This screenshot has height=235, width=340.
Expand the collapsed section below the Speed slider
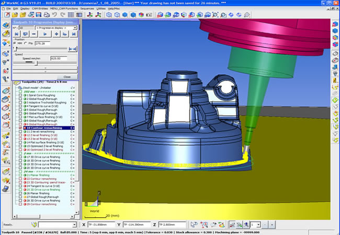pos(45,68)
